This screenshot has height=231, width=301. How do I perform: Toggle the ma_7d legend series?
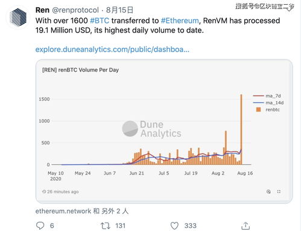(267, 96)
